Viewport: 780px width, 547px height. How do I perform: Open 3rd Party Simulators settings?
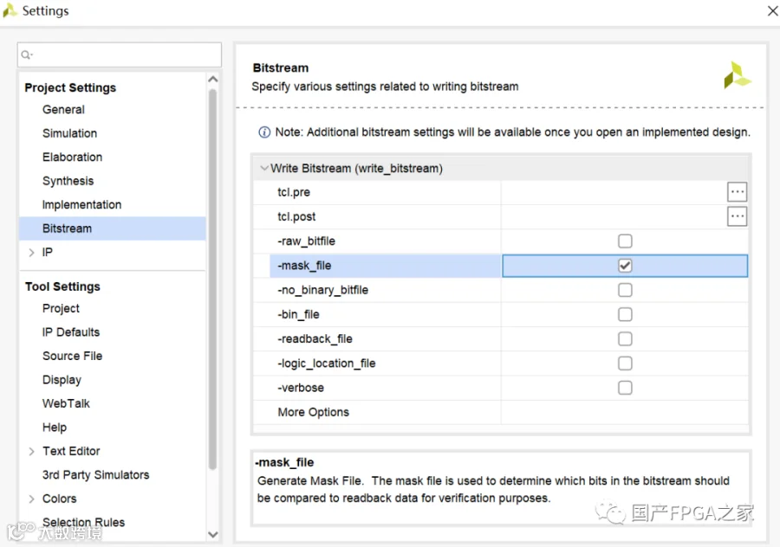tap(95, 475)
